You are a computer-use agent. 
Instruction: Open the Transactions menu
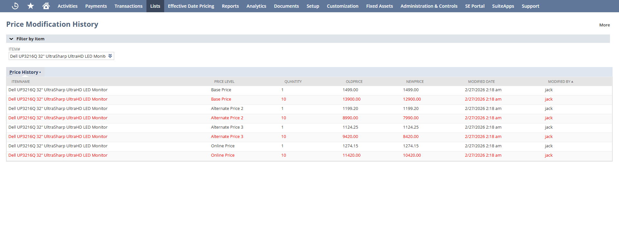click(128, 6)
